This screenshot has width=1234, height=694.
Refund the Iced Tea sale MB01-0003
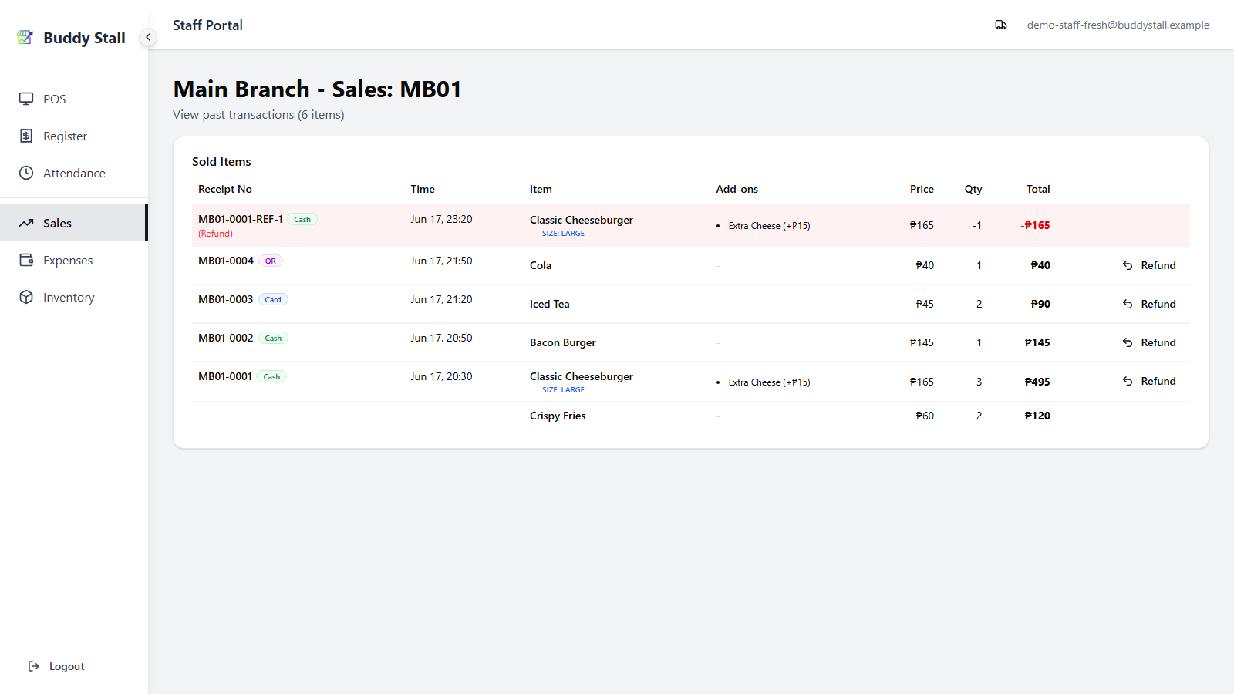[1149, 304]
